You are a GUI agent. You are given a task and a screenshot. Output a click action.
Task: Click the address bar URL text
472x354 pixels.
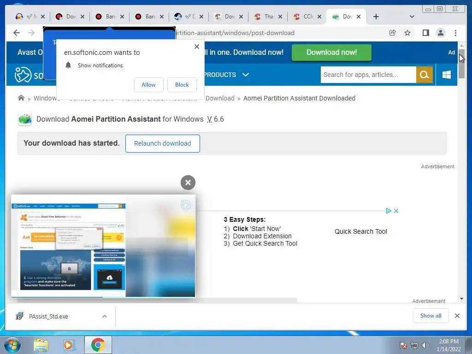235,33
